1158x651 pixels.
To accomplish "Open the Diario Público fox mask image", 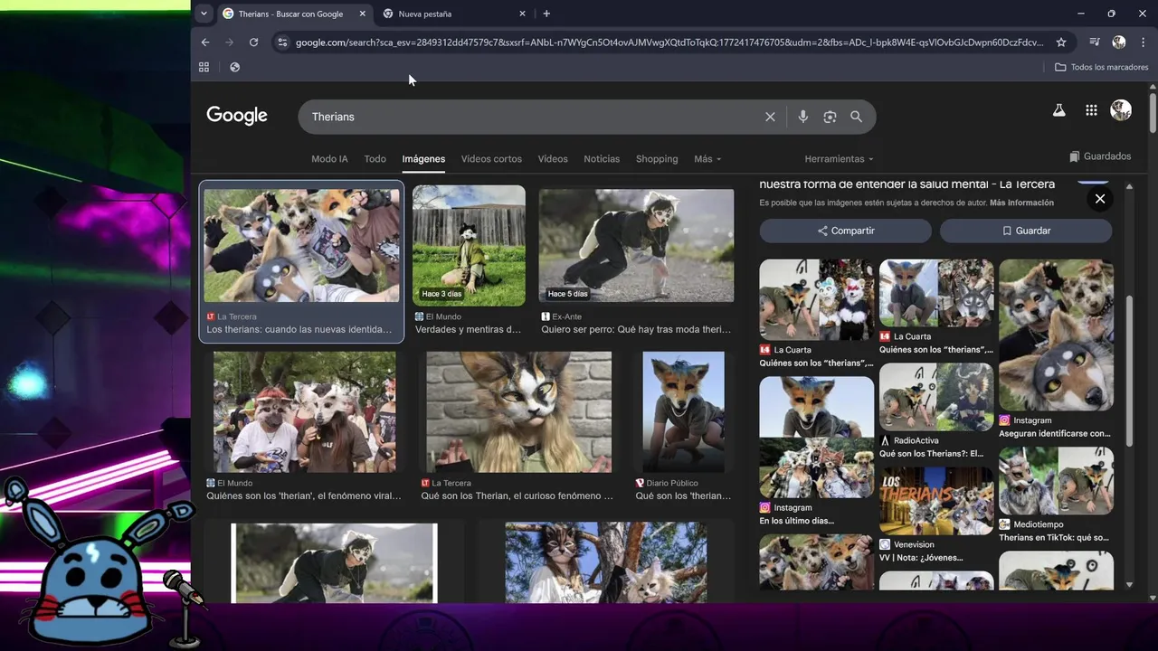I will coord(683,412).
